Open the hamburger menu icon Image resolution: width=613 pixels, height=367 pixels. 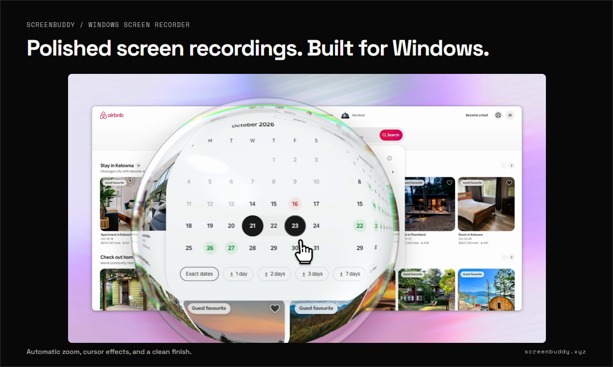pyautogui.click(x=510, y=115)
